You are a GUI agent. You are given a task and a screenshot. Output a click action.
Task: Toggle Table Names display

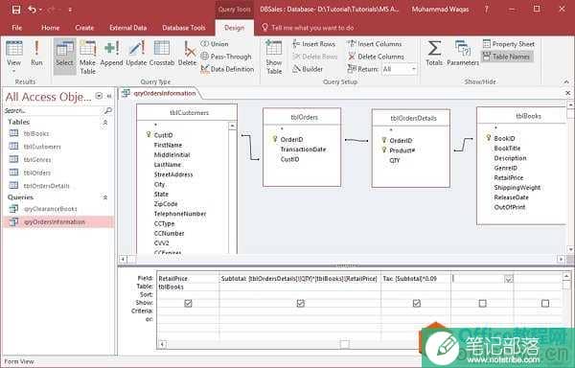(506, 57)
